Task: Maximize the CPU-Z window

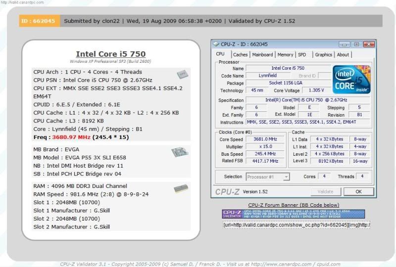Action: click(356, 44)
